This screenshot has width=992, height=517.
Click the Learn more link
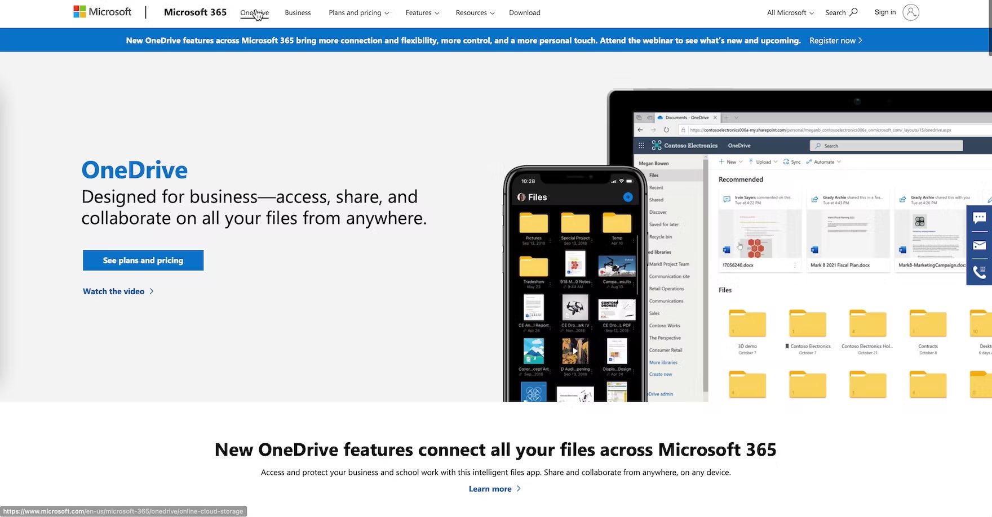490,489
